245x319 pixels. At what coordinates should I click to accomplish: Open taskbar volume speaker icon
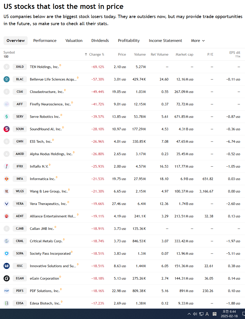point(195,314)
